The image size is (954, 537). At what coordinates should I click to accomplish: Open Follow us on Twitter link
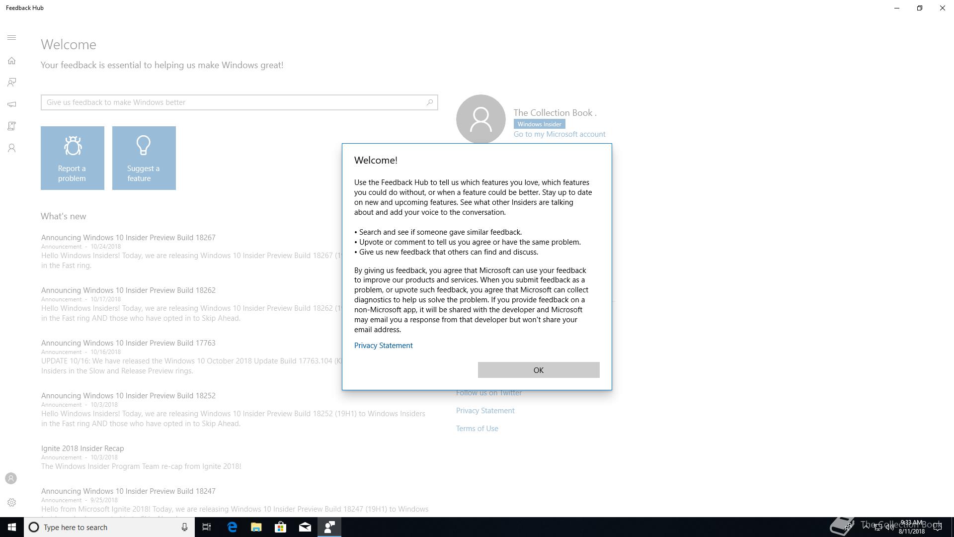(489, 393)
